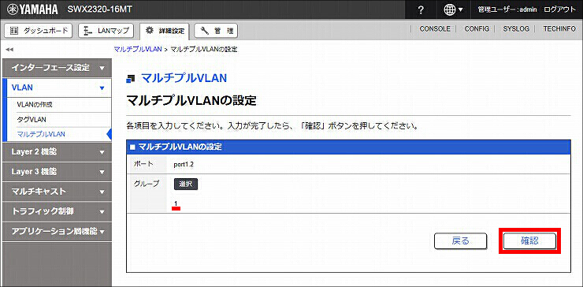This screenshot has width=583, height=287.
Task: Open タグVLAN sidebar item
Action: pos(32,120)
